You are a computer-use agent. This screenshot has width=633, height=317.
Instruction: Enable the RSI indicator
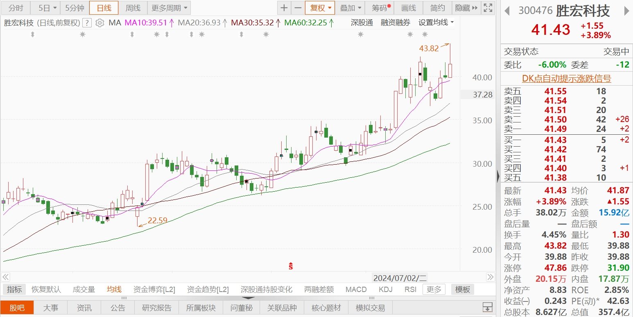(410, 290)
